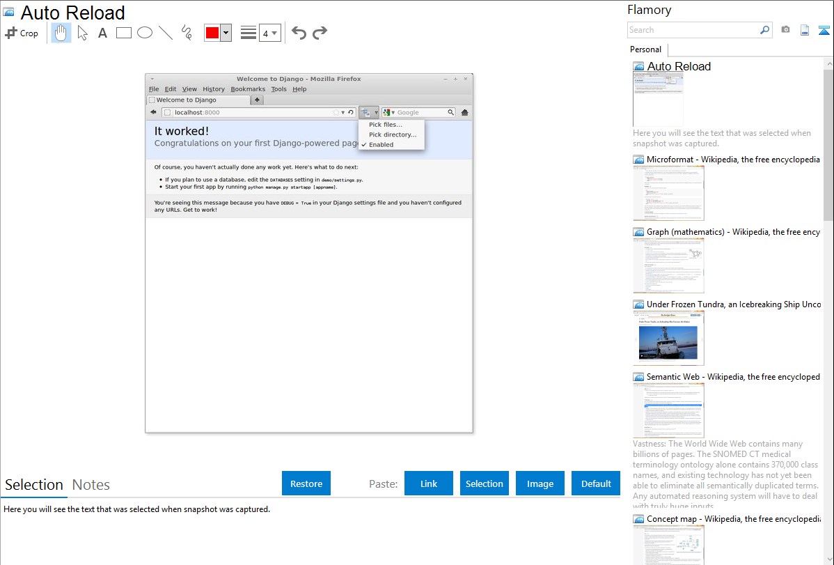Select the Microformat snapshot thumbnail
Image resolution: width=834 pixels, height=565 pixels.
pos(668,193)
